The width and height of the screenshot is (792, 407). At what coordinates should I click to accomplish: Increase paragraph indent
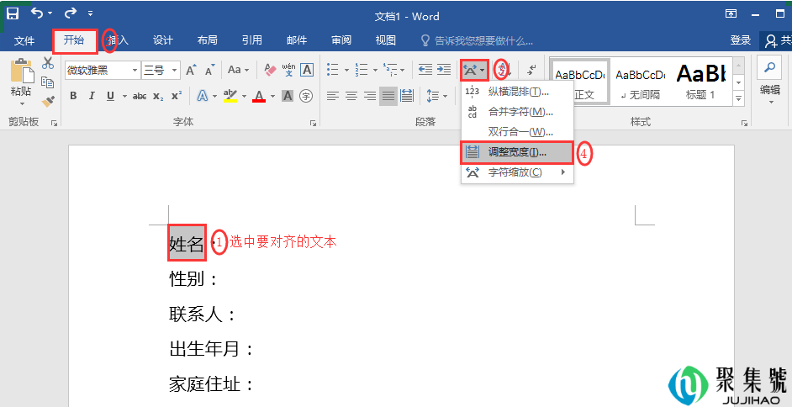tap(443, 70)
